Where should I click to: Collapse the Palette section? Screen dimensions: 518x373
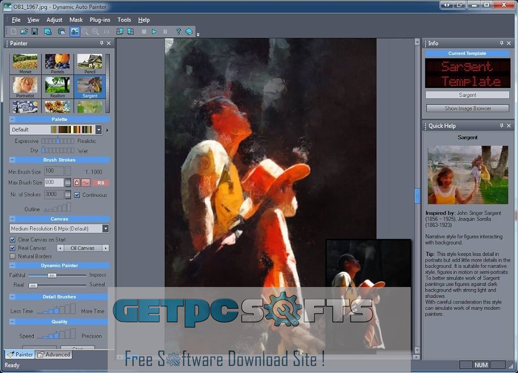[12, 119]
